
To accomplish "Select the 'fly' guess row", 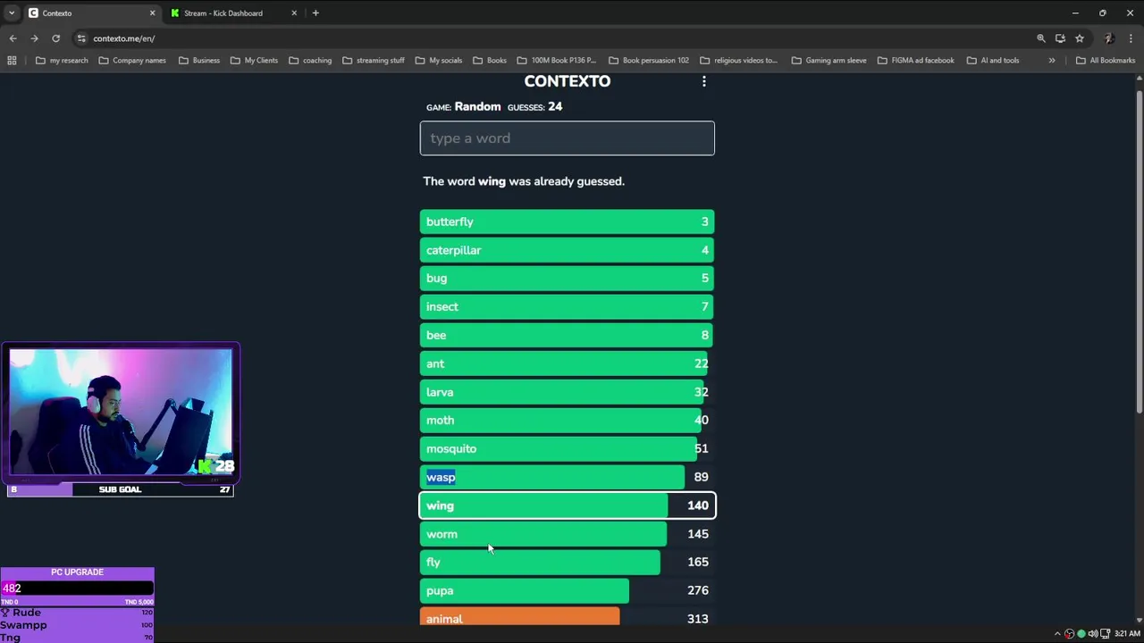I will click(x=568, y=562).
